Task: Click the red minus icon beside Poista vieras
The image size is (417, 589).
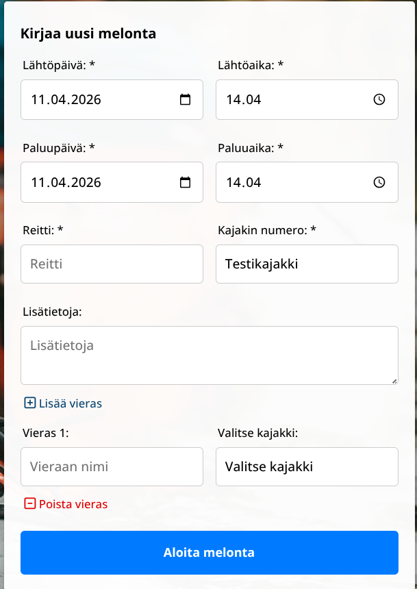Action: point(29,504)
